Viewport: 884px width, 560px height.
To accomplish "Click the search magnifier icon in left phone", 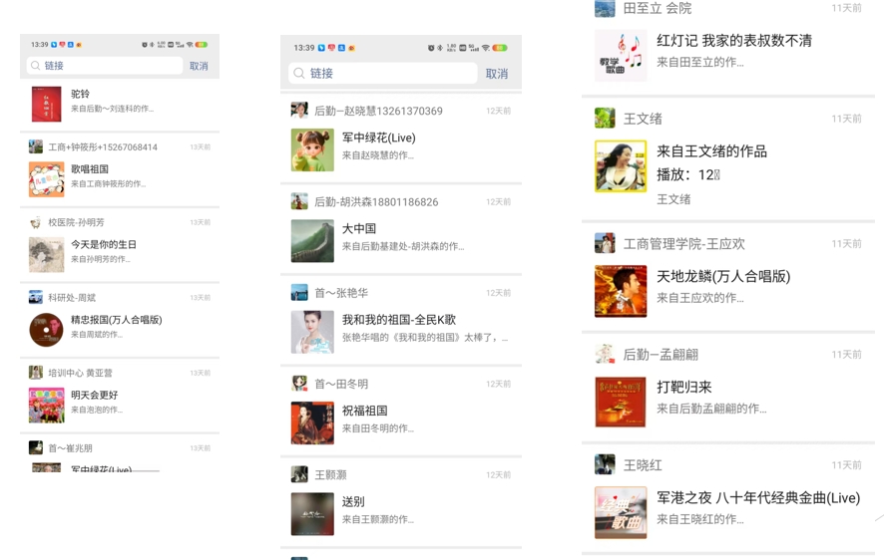I will 35,66.
